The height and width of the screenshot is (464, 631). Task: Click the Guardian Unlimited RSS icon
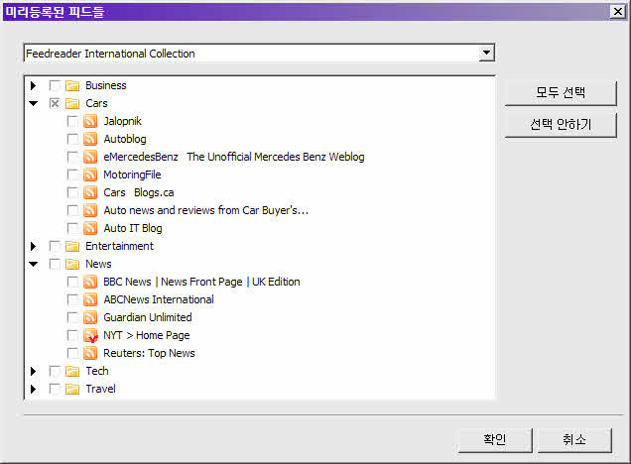click(x=90, y=317)
